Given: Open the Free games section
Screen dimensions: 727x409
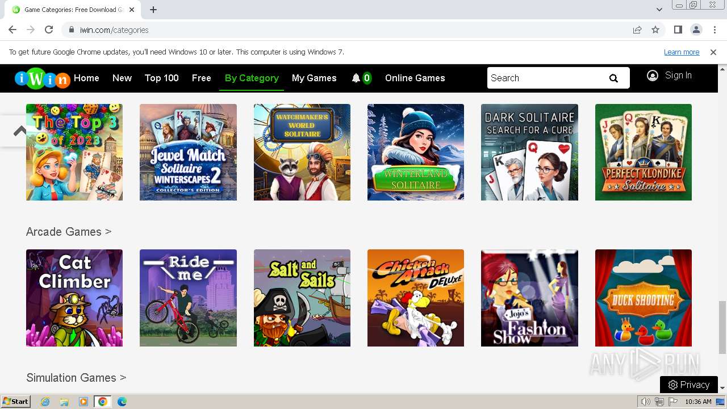Looking at the screenshot, I should [202, 78].
